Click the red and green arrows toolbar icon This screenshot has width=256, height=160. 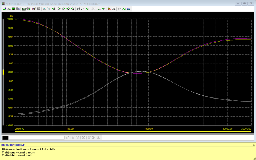pos(109,9)
